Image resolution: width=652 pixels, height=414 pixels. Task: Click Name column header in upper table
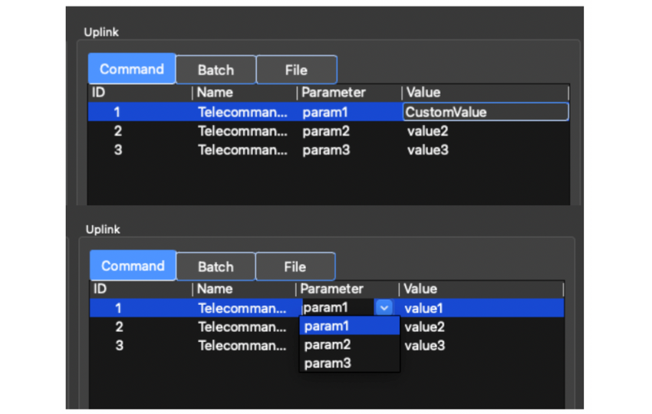215,93
